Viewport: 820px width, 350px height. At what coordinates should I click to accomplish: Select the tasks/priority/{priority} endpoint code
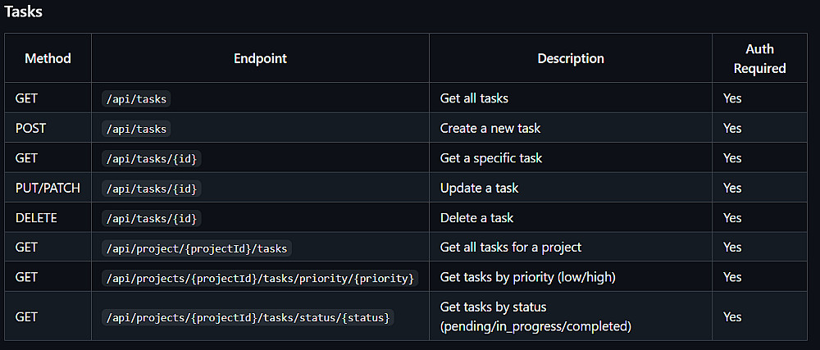[260, 279]
